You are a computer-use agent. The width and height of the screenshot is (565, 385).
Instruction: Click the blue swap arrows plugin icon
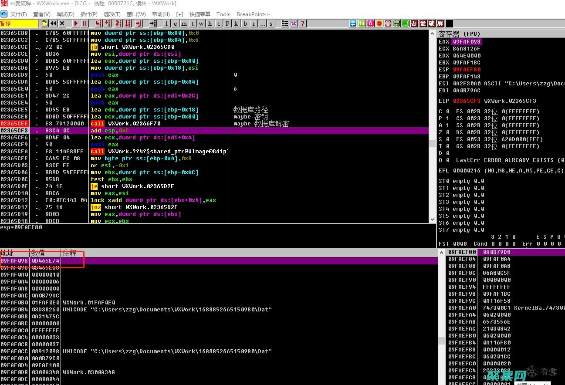pos(353,24)
